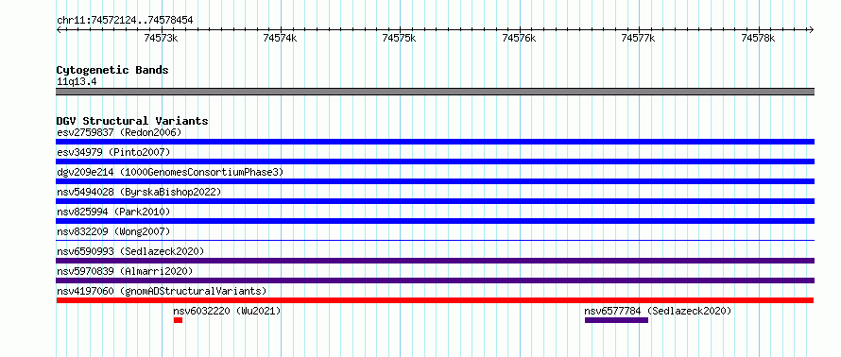This screenshot has width=841, height=357.
Task: Open the nsv6032220 (Wu2021) variant label
Action: pos(227,311)
